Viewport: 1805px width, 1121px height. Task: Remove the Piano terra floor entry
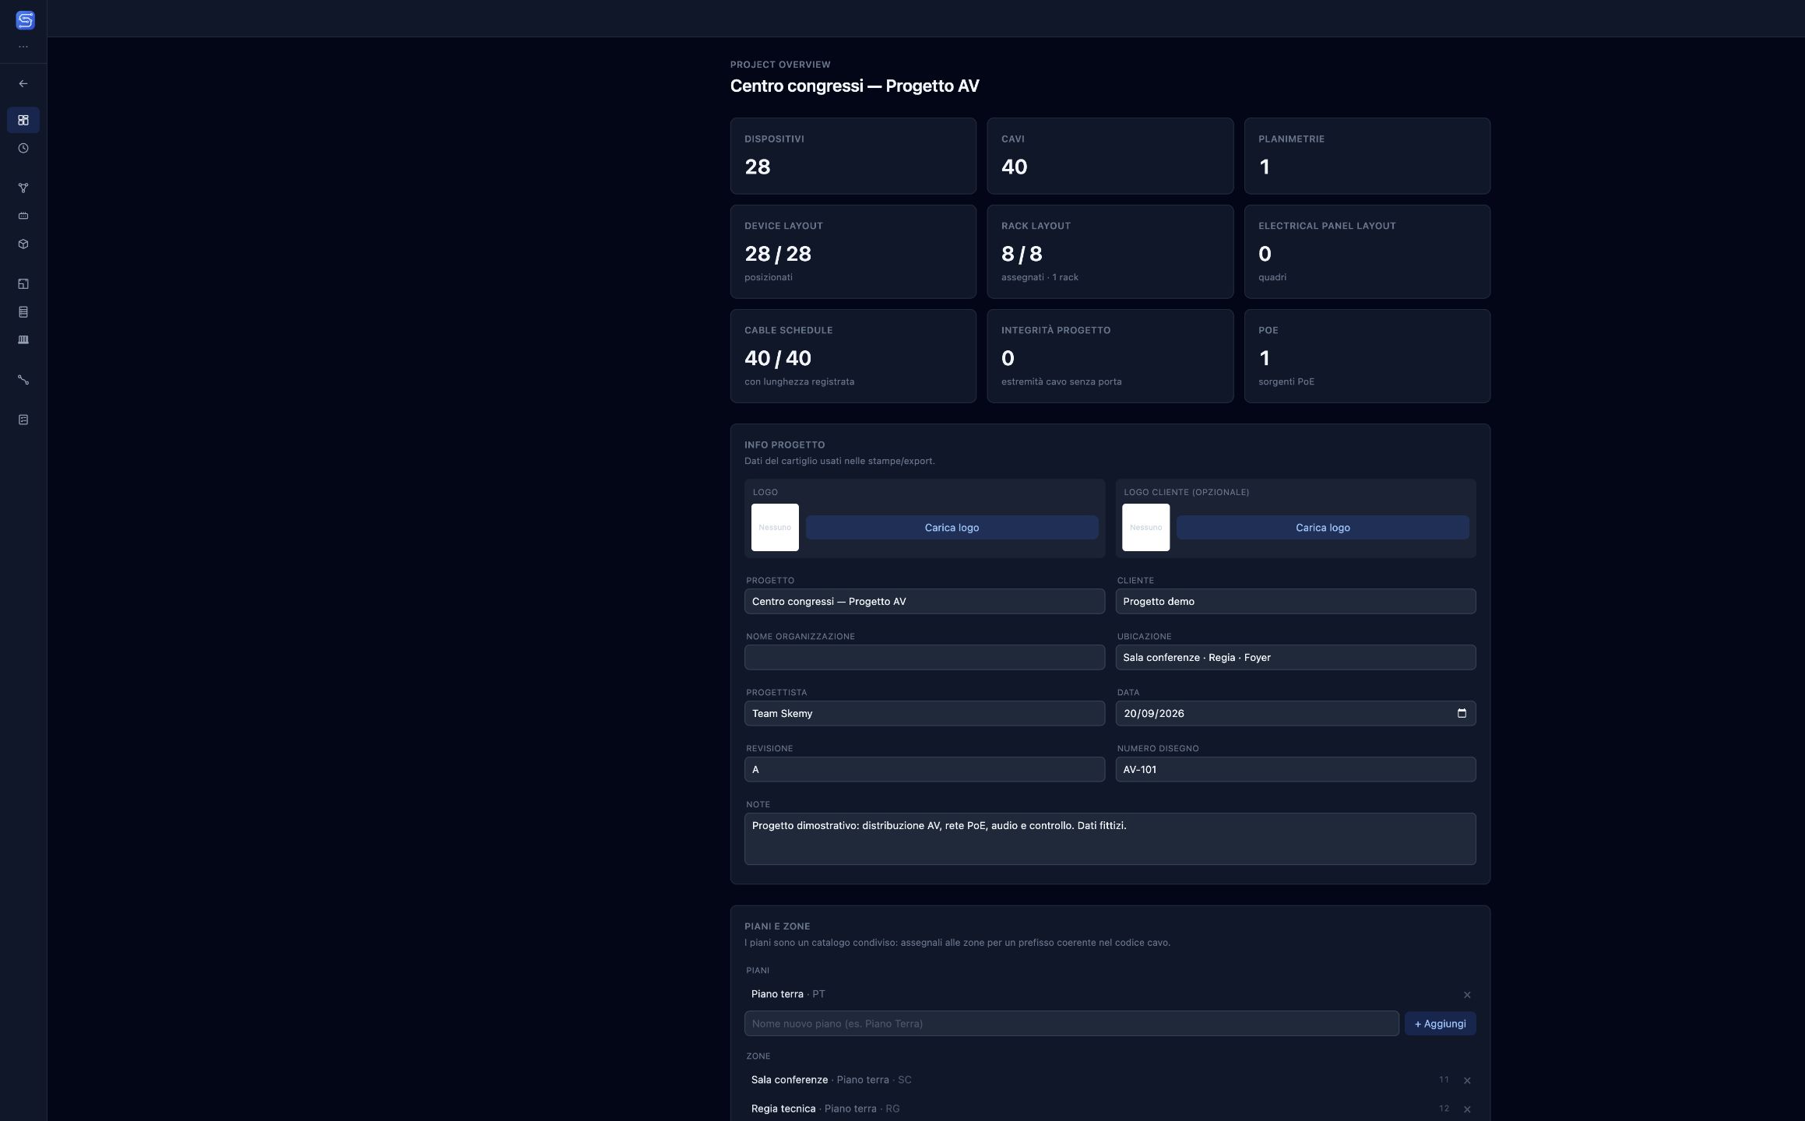1467,995
